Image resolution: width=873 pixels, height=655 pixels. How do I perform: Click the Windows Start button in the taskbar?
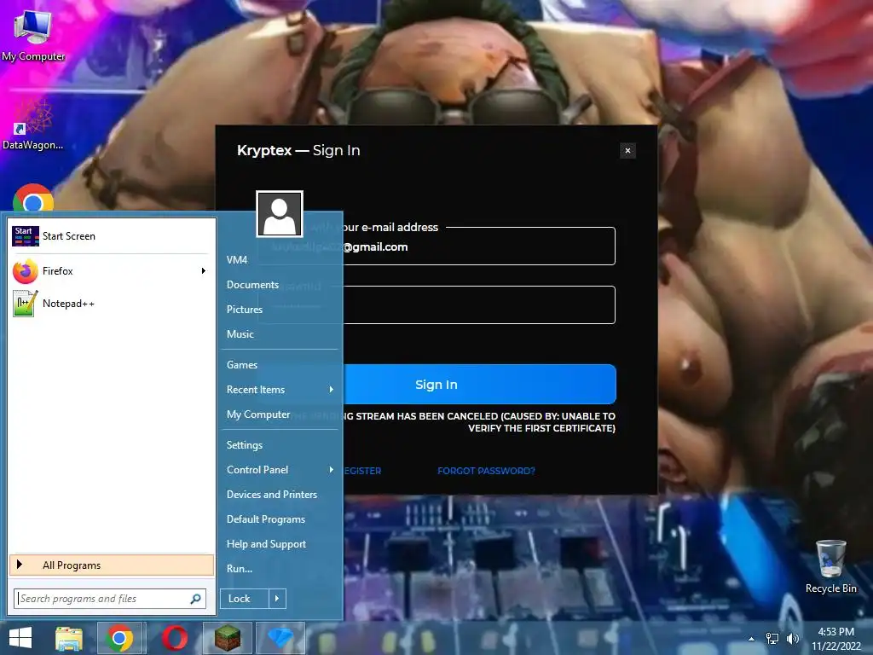click(20, 638)
